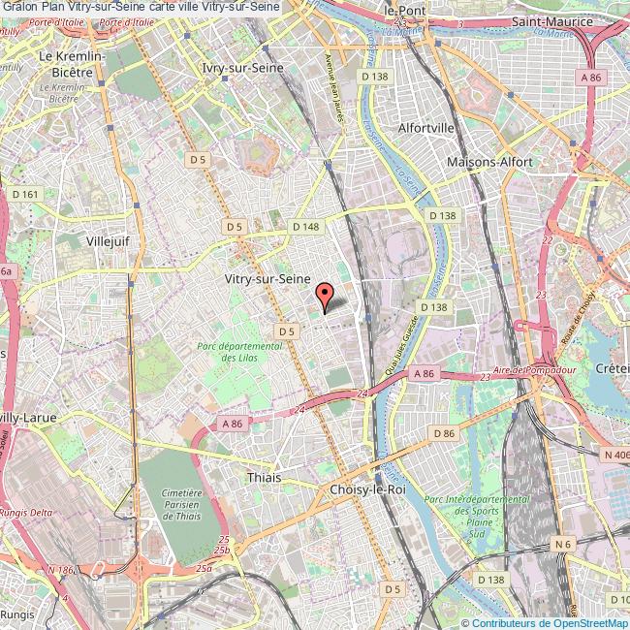Screen dimensions: 630x630
Task: Click the D 148 road shield
Action: click(x=305, y=226)
